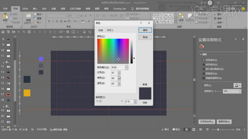Click the Paste clipboard icon
Screen dimensions: 248x139
point(5,16)
